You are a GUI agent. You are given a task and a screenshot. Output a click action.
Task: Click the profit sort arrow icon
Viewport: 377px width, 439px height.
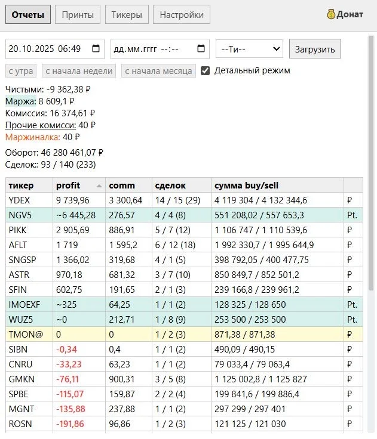coord(99,186)
